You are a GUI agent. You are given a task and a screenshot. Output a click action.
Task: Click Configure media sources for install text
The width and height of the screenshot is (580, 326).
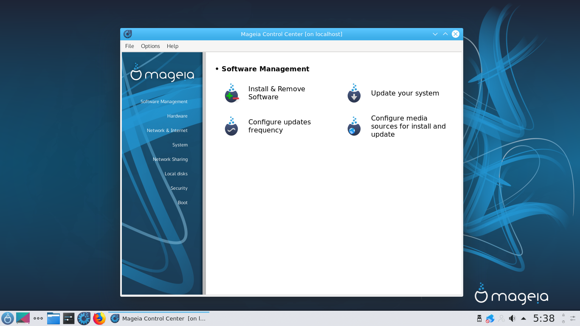(x=408, y=126)
